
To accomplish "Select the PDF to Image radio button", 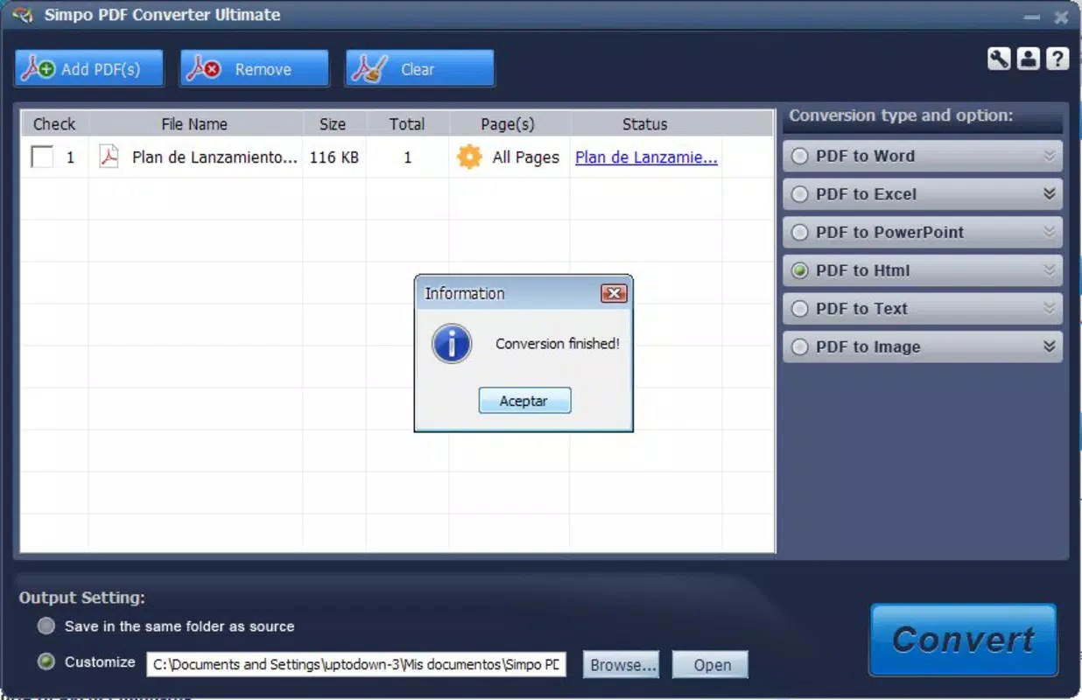I will click(799, 347).
